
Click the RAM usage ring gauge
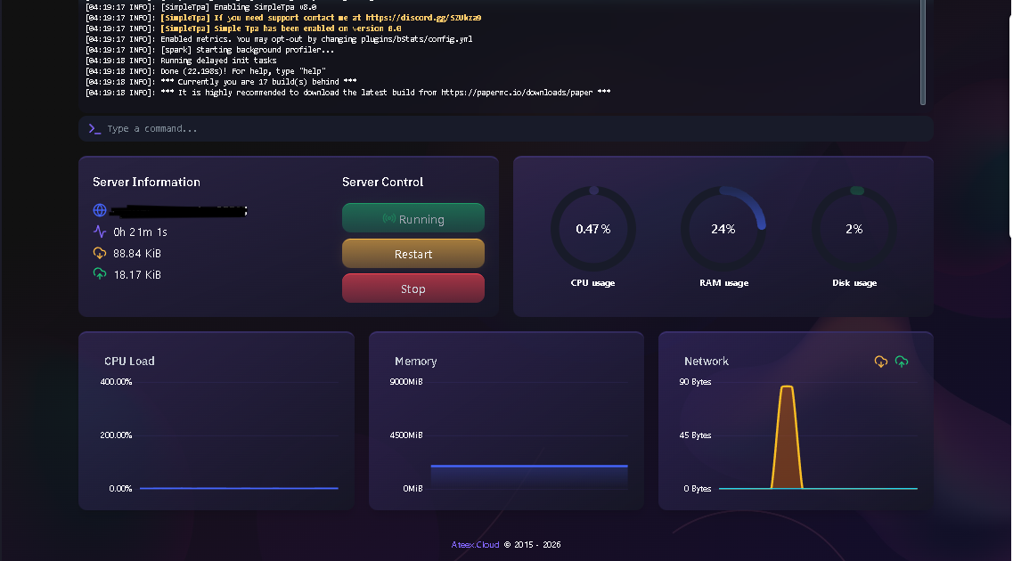723,228
